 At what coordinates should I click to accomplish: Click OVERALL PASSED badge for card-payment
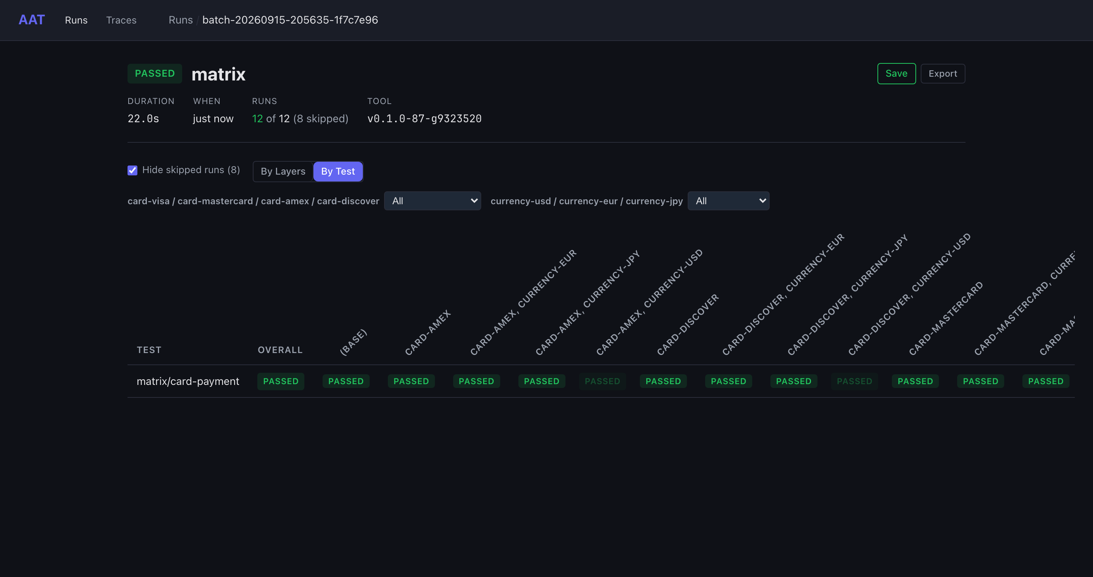pos(280,382)
